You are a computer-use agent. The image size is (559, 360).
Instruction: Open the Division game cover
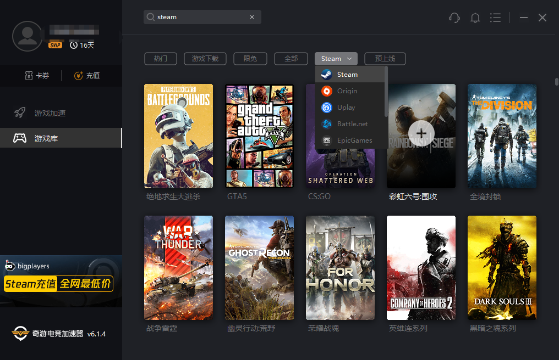pos(502,136)
